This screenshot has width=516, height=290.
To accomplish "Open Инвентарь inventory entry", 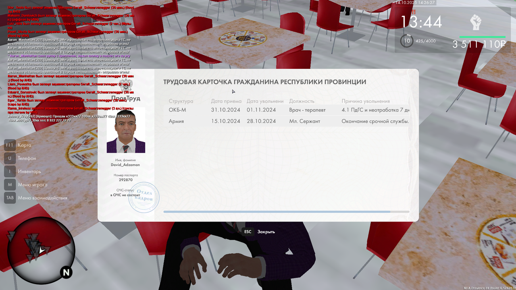I will (29, 172).
